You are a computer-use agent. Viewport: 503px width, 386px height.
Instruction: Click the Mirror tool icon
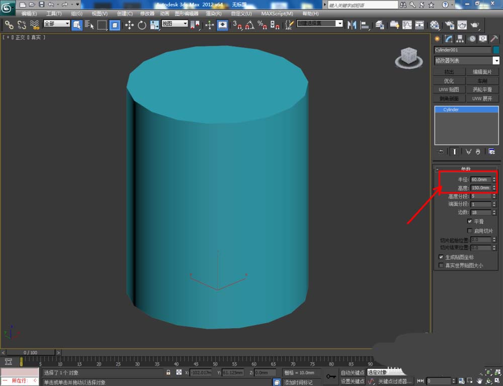(352, 25)
